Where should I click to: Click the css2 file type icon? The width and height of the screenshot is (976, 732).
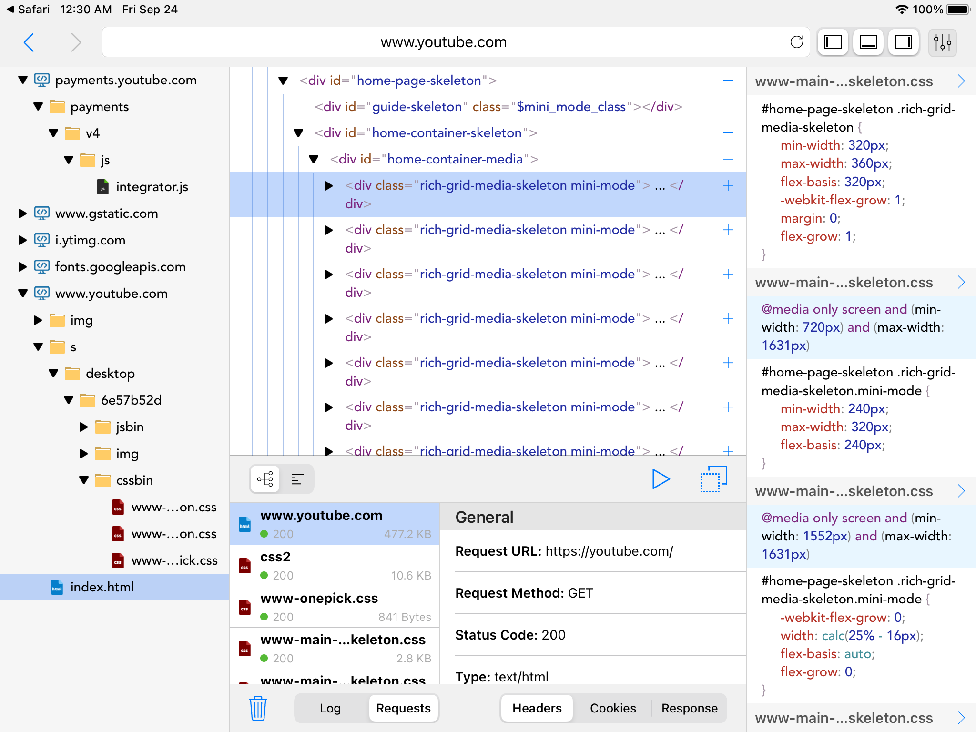pyautogui.click(x=245, y=566)
